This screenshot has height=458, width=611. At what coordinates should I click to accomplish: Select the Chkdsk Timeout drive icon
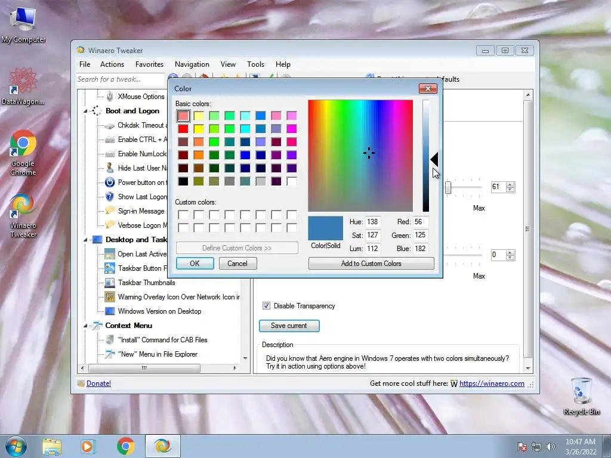click(110, 125)
